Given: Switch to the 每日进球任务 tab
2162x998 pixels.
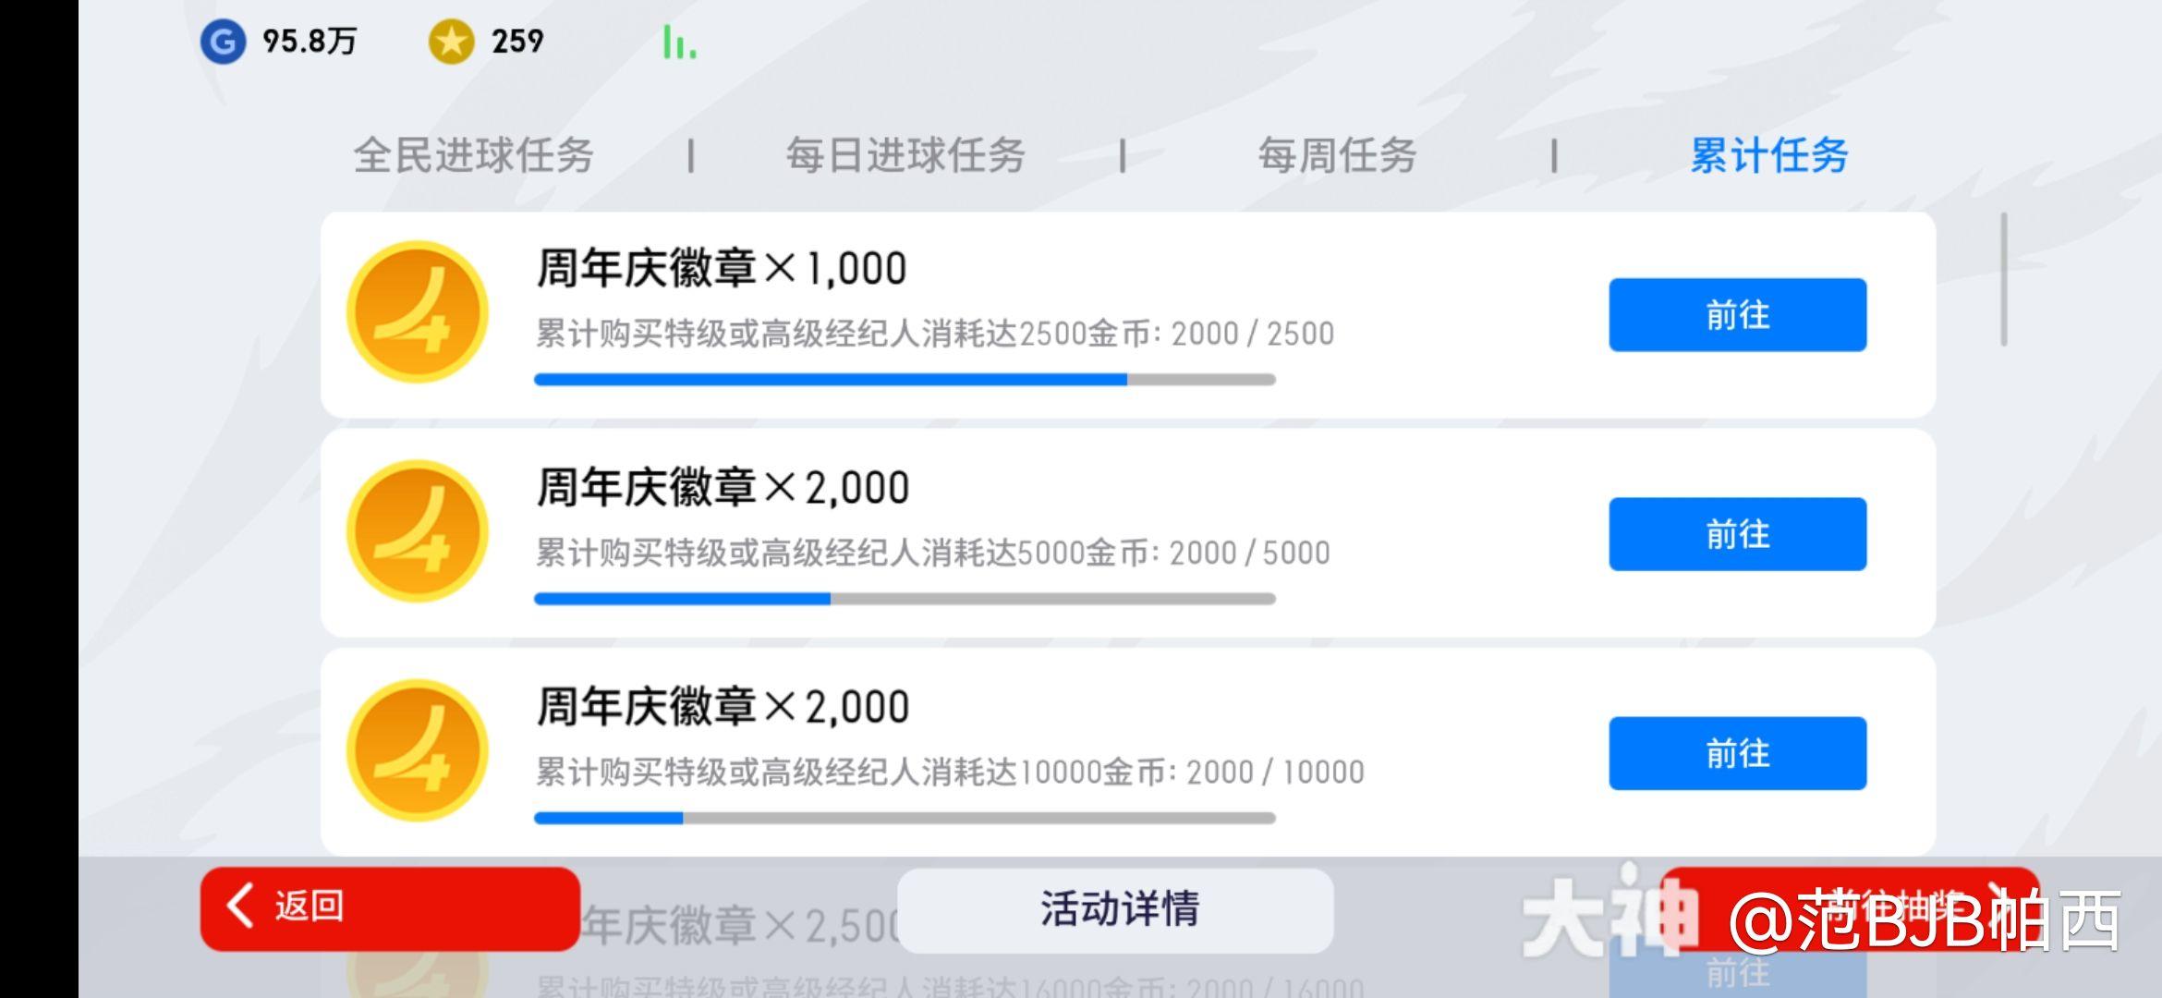Looking at the screenshot, I should (x=905, y=155).
